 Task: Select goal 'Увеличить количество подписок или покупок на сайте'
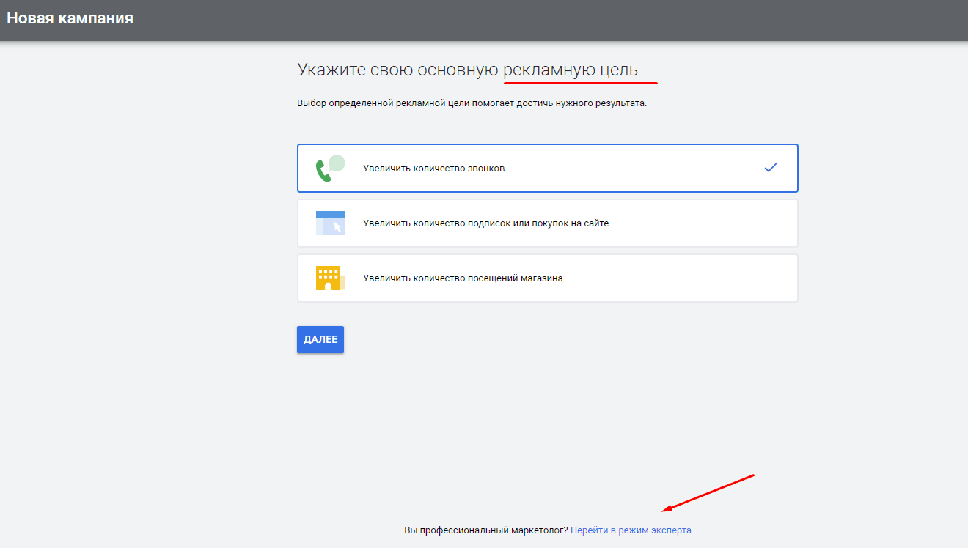546,223
